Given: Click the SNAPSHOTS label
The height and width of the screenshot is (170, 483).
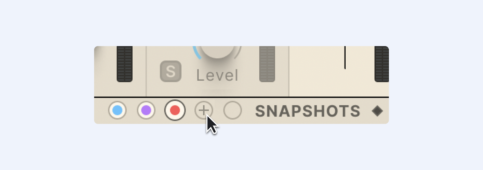Looking at the screenshot, I should (x=308, y=111).
